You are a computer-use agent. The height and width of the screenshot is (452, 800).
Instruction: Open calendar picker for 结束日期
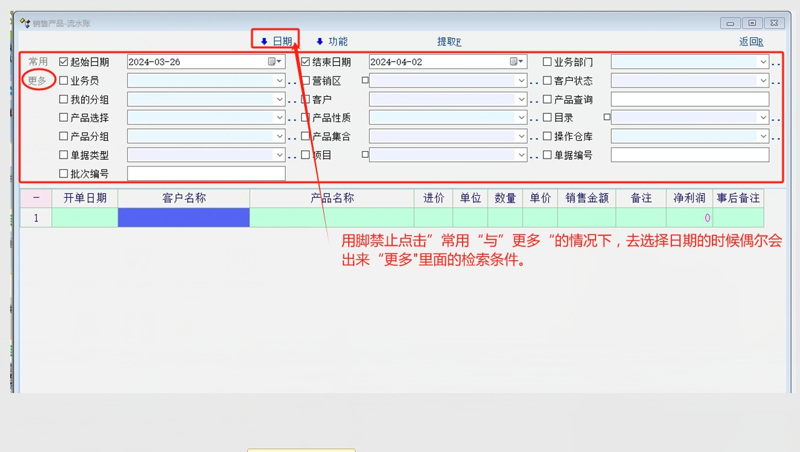click(516, 62)
